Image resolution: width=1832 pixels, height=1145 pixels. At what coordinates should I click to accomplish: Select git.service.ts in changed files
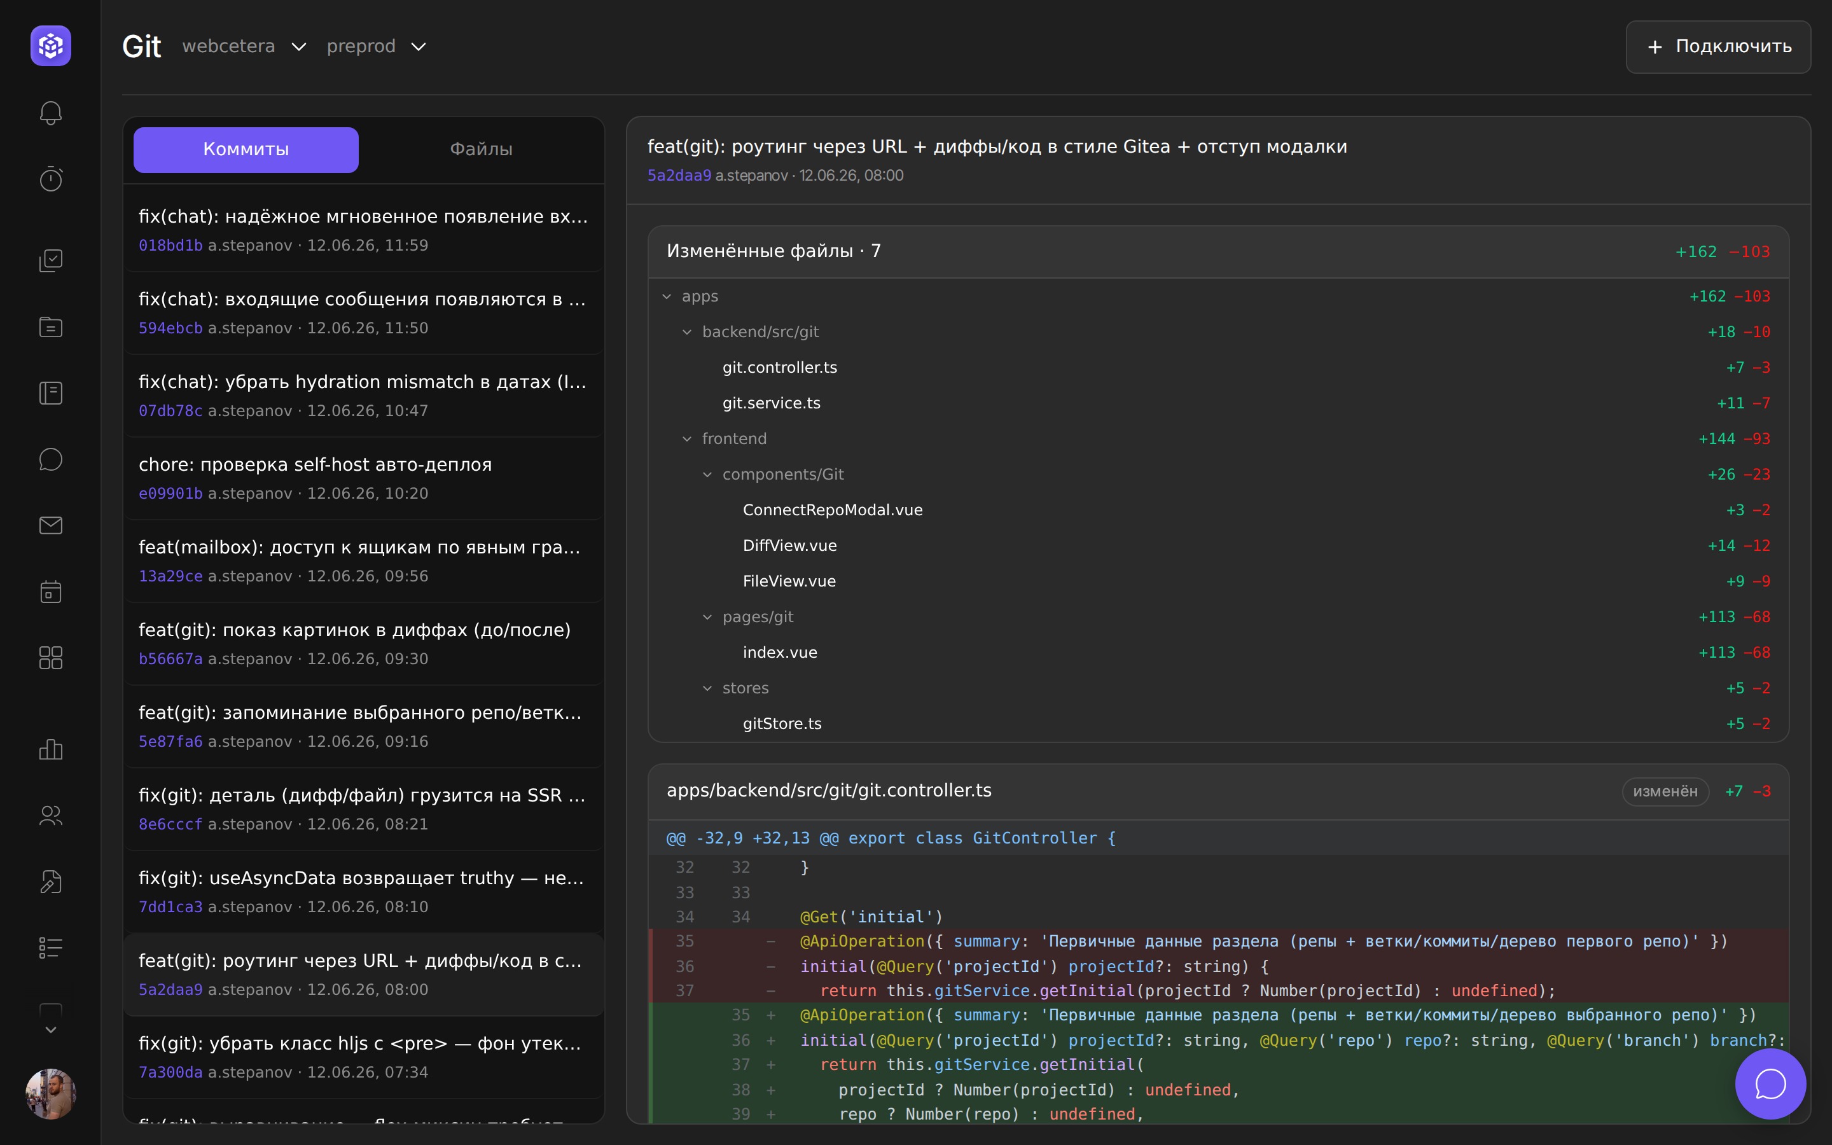(x=1219, y=403)
